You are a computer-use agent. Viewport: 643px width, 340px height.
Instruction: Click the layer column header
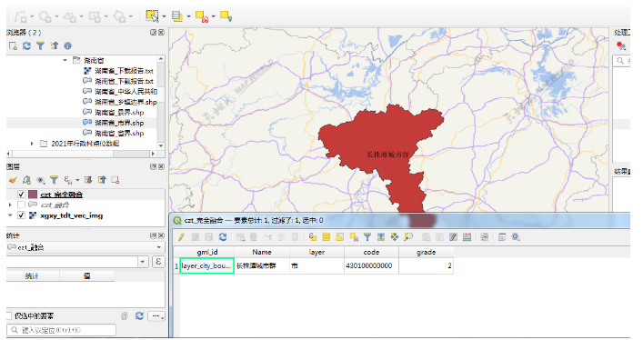316,252
